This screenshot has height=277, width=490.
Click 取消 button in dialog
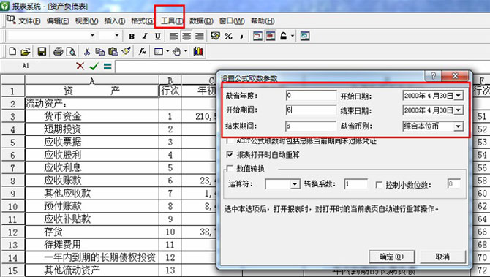pos(442,257)
